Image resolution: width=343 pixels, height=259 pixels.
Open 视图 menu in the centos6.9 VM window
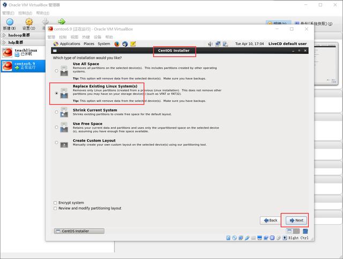[74, 37]
